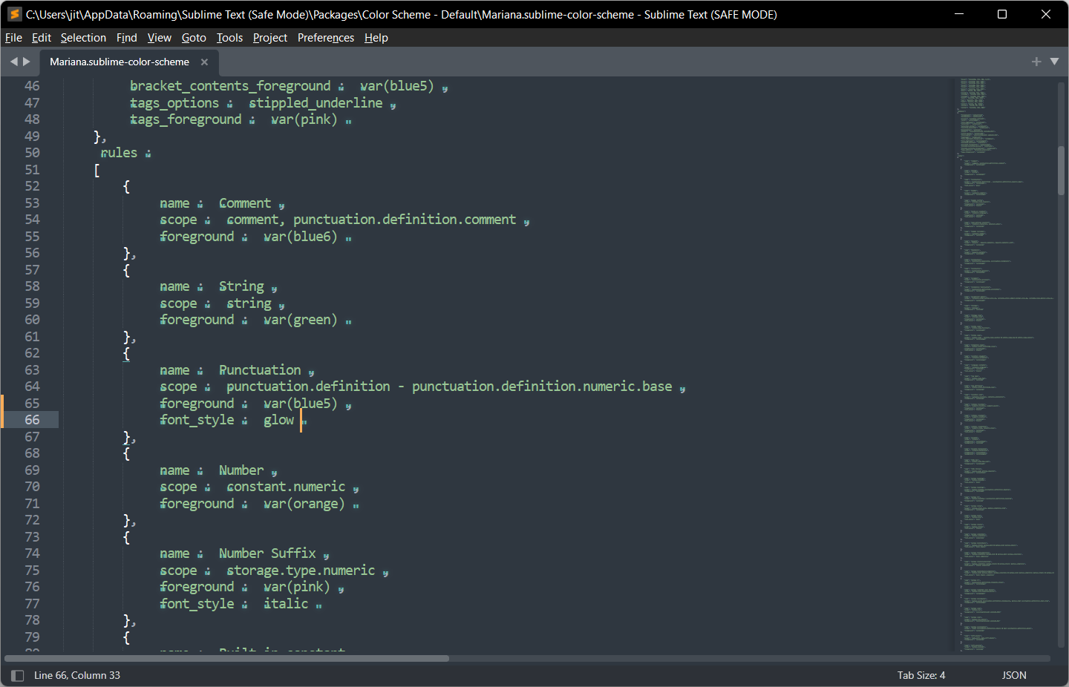Open the View menu
The width and height of the screenshot is (1069, 687).
[x=160, y=38]
